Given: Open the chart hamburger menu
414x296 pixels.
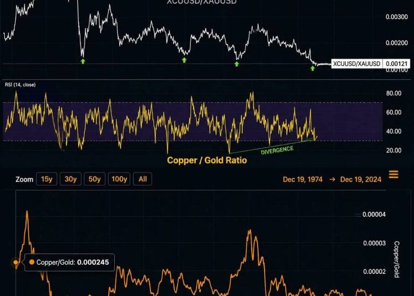Looking at the screenshot, I should point(394,174).
